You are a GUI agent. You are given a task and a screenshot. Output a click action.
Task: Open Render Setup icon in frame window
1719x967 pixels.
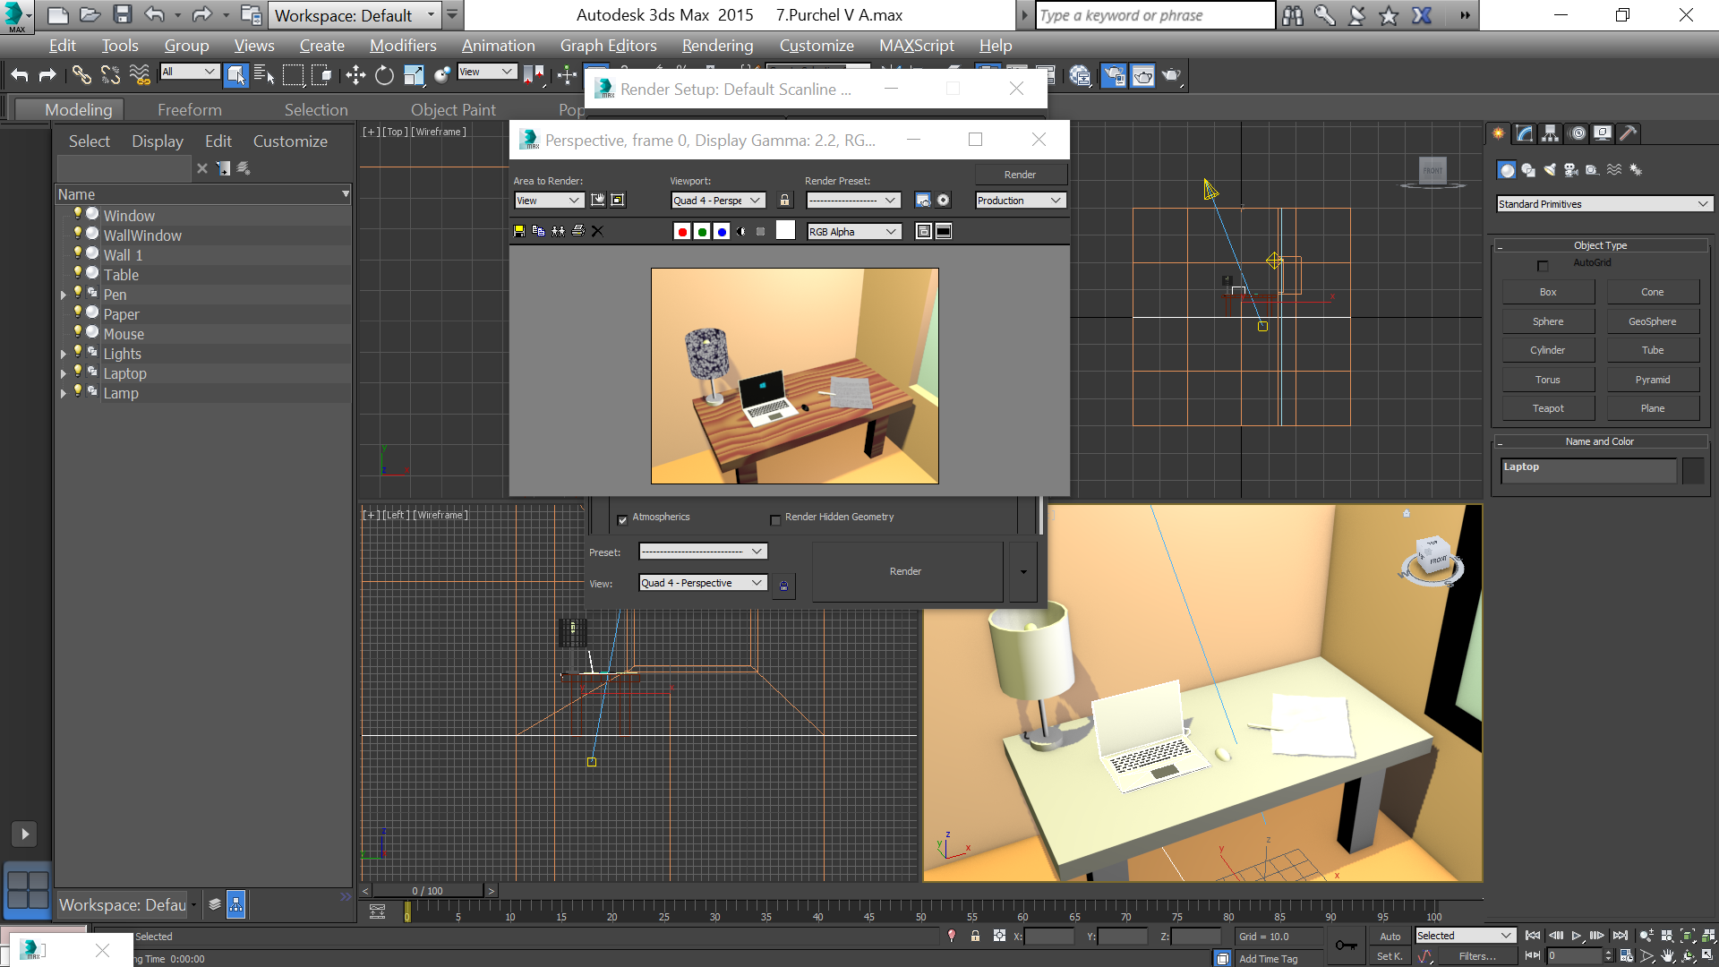pyautogui.click(x=923, y=201)
